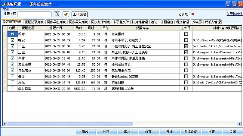Viewport: 243px width, 136px height.
Task: Click the 2013-06-22 10:20 time cell
Action: click(x=59, y=88)
